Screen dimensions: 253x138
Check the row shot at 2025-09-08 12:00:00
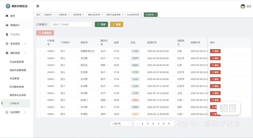point(39,79)
